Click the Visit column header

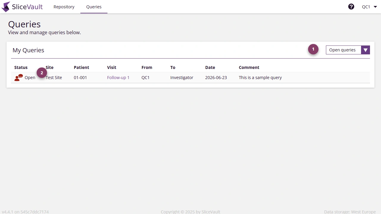(x=112, y=67)
